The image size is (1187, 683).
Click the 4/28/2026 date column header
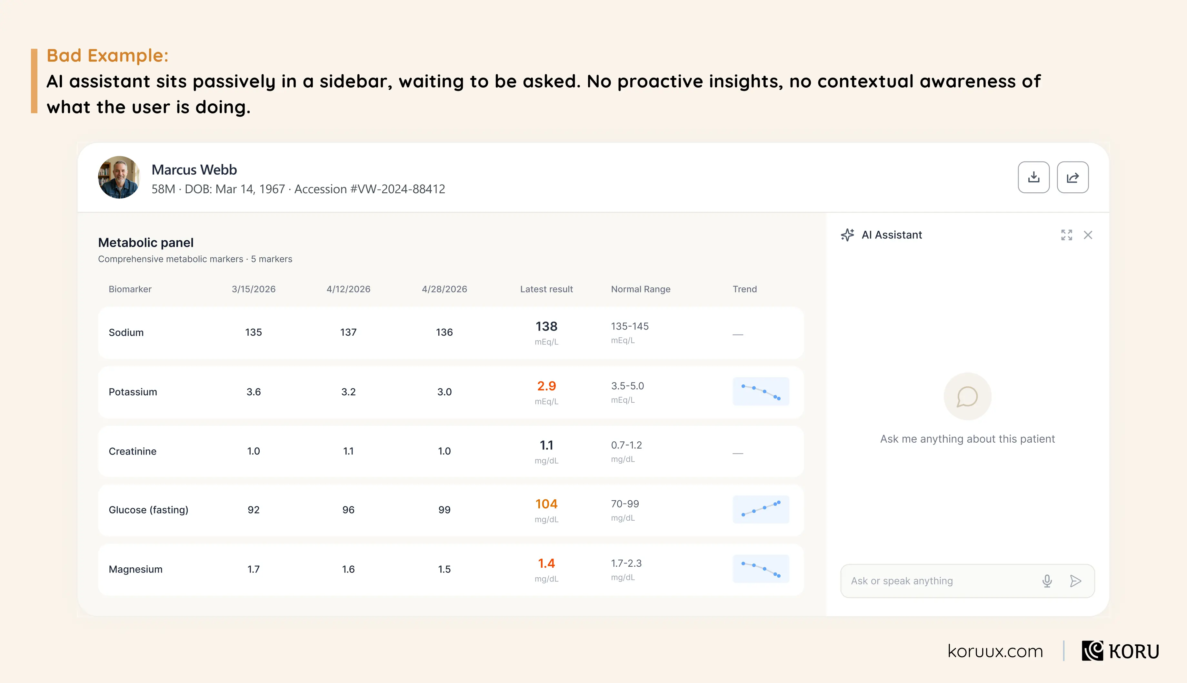click(x=444, y=289)
